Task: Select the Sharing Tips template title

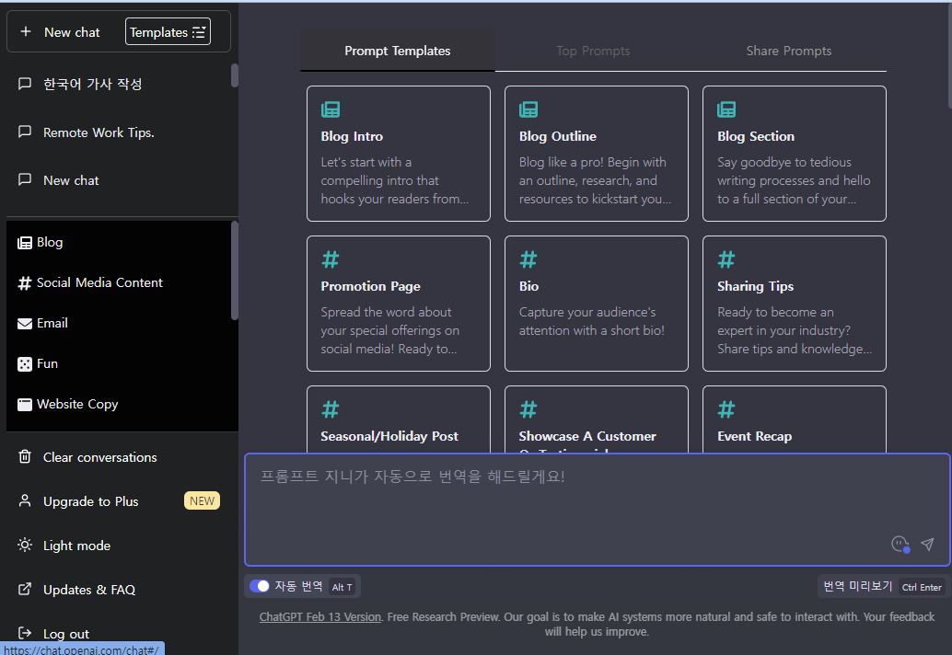Action: (755, 286)
